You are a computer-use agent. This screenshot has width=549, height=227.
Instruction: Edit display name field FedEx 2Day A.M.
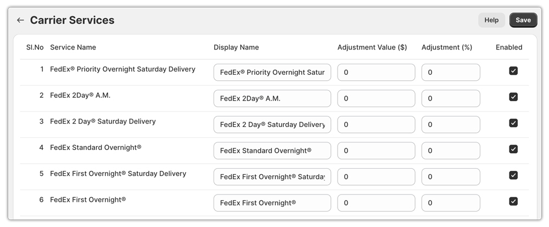tap(272, 98)
